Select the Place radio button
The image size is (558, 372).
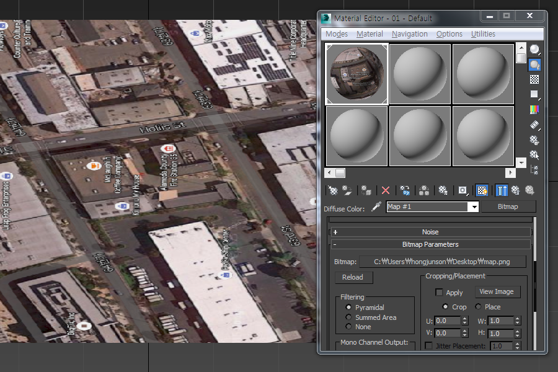[478, 306]
